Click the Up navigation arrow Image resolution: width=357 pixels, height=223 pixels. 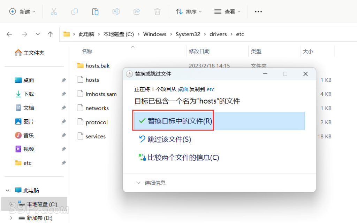[x=50, y=34]
